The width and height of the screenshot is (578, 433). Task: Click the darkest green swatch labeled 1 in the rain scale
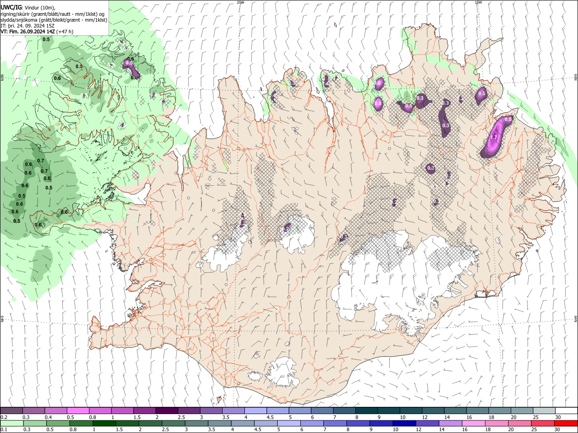pyautogui.click(x=104, y=424)
